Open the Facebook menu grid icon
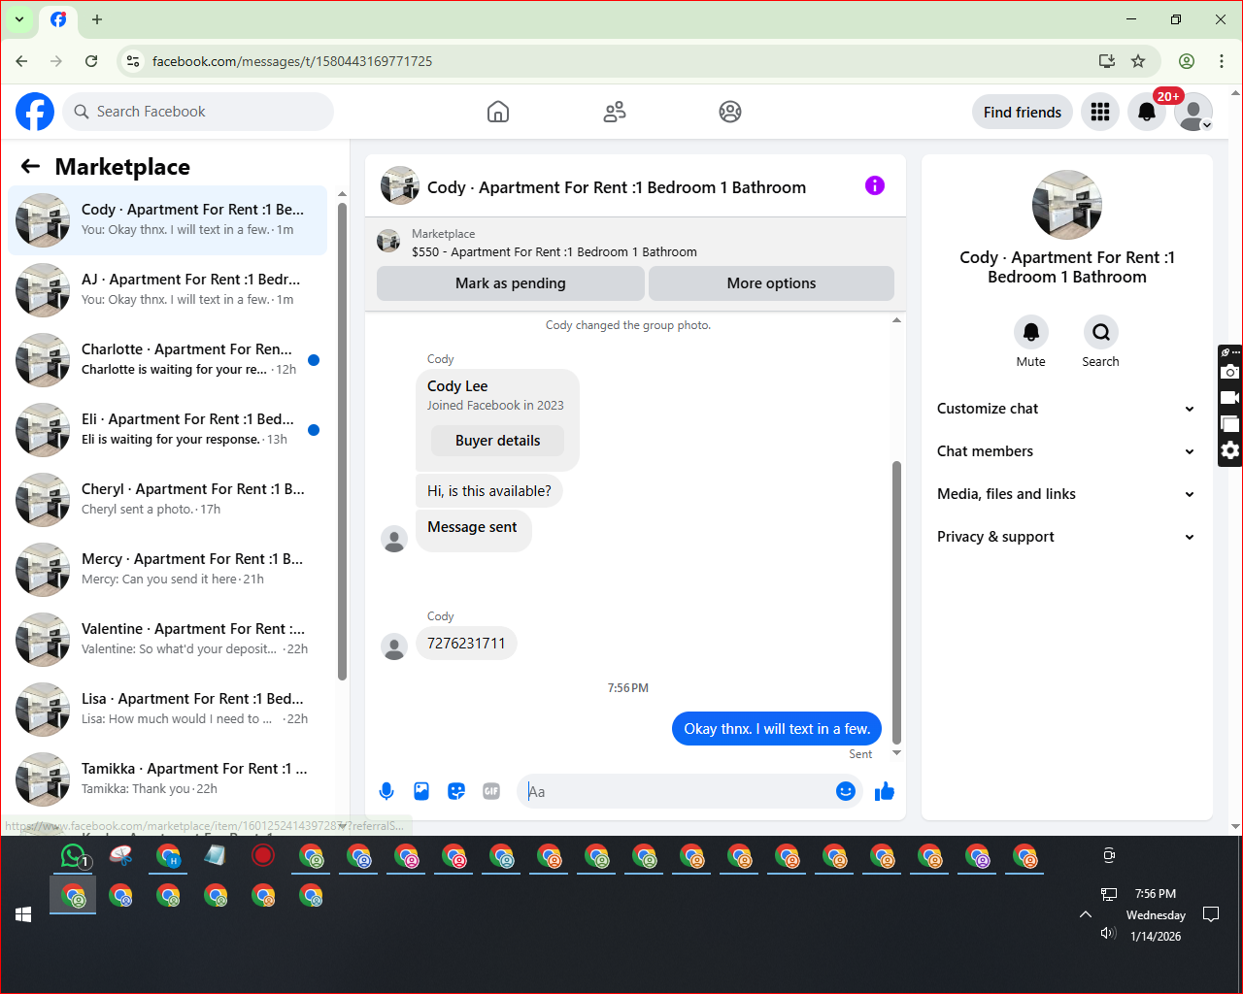Viewport: 1243px width, 994px height. [1100, 112]
